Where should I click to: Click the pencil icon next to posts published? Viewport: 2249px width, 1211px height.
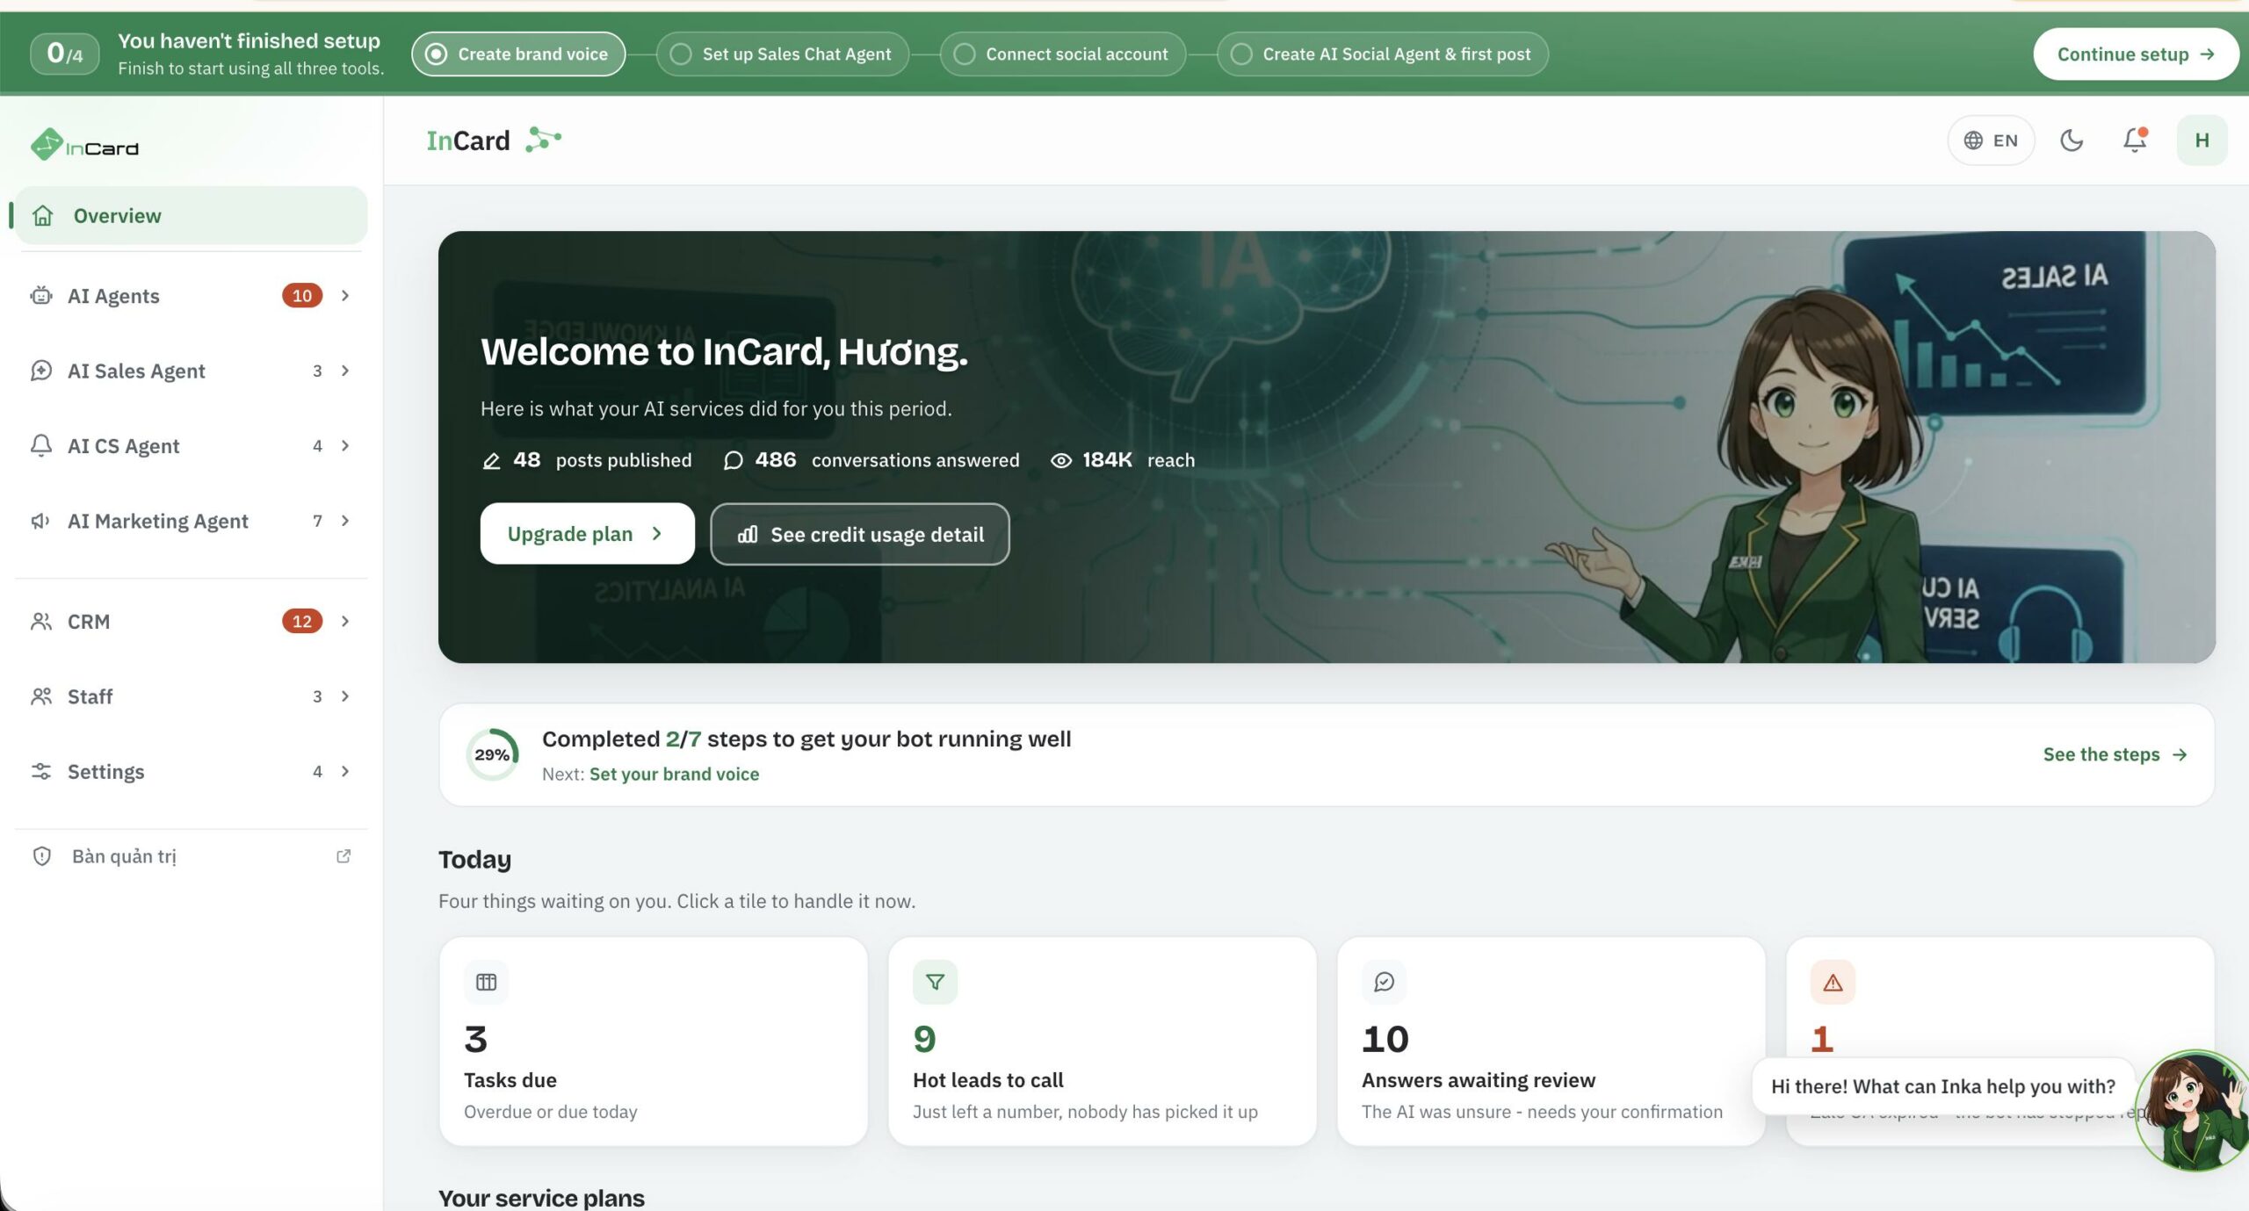pyautogui.click(x=491, y=461)
